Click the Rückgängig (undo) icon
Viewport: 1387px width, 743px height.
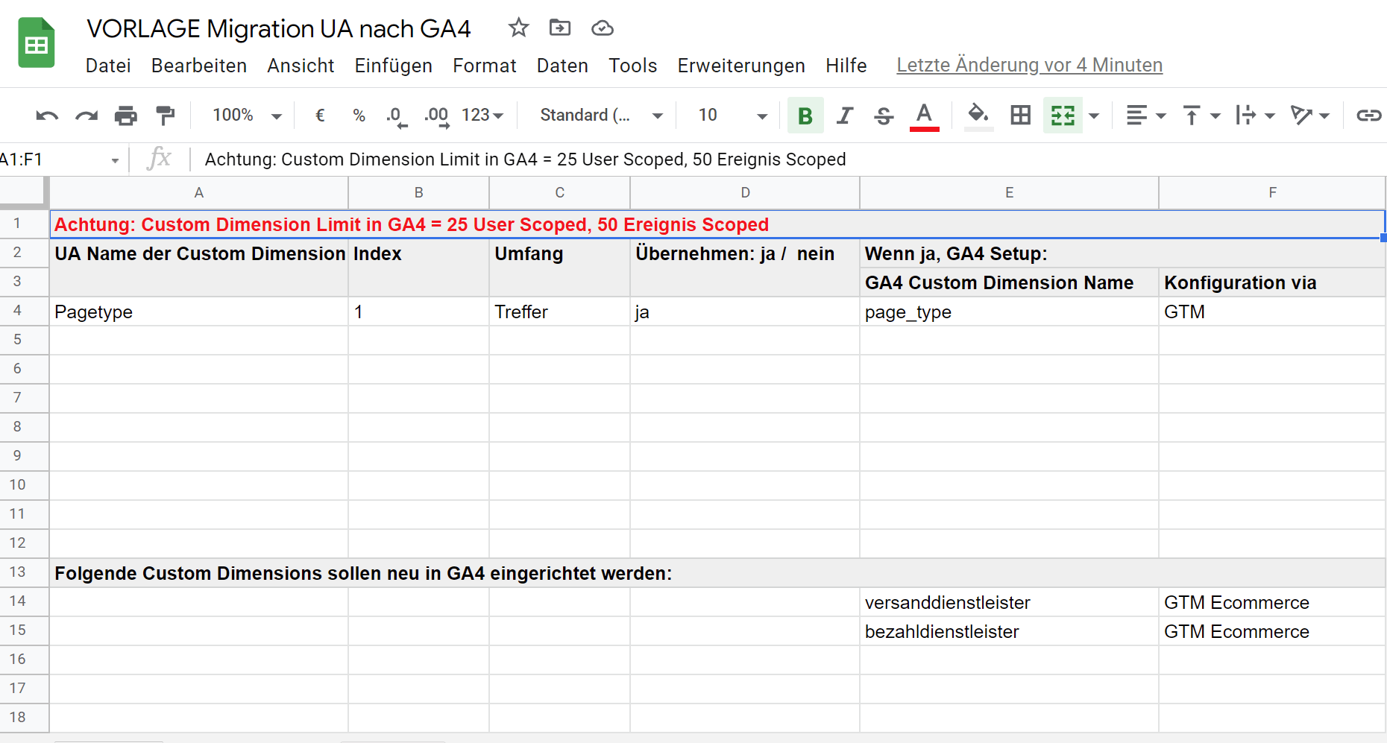[x=46, y=115]
